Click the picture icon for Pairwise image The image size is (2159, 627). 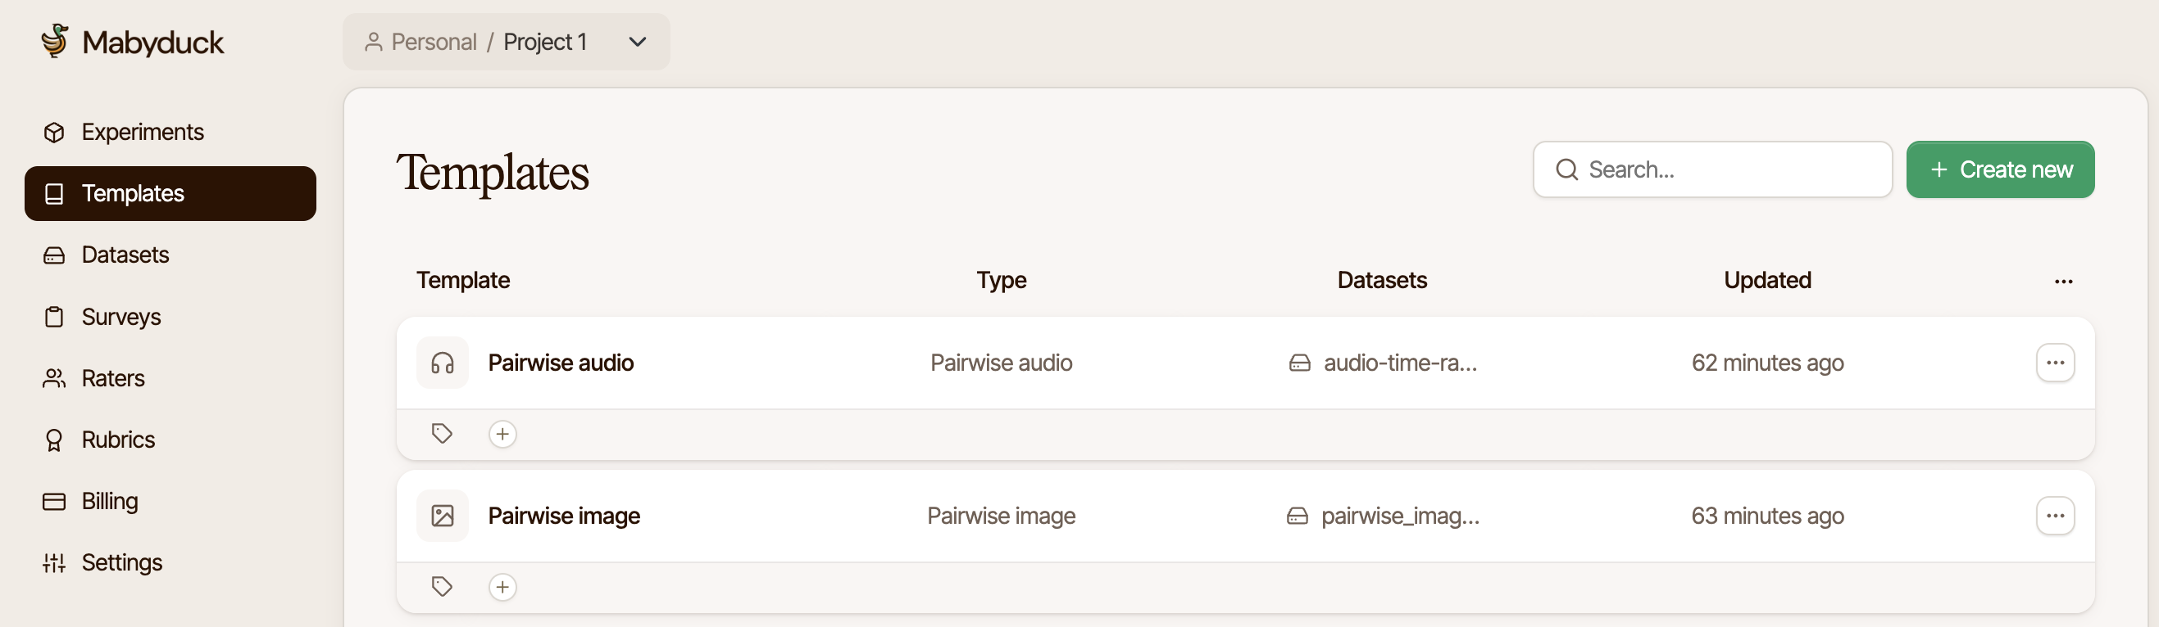click(x=443, y=516)
